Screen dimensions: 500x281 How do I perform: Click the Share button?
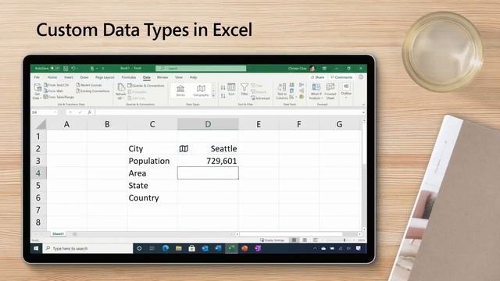(x=318, y=77)
